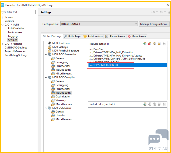Move include file entry down
171x153 pixels.
164,104
